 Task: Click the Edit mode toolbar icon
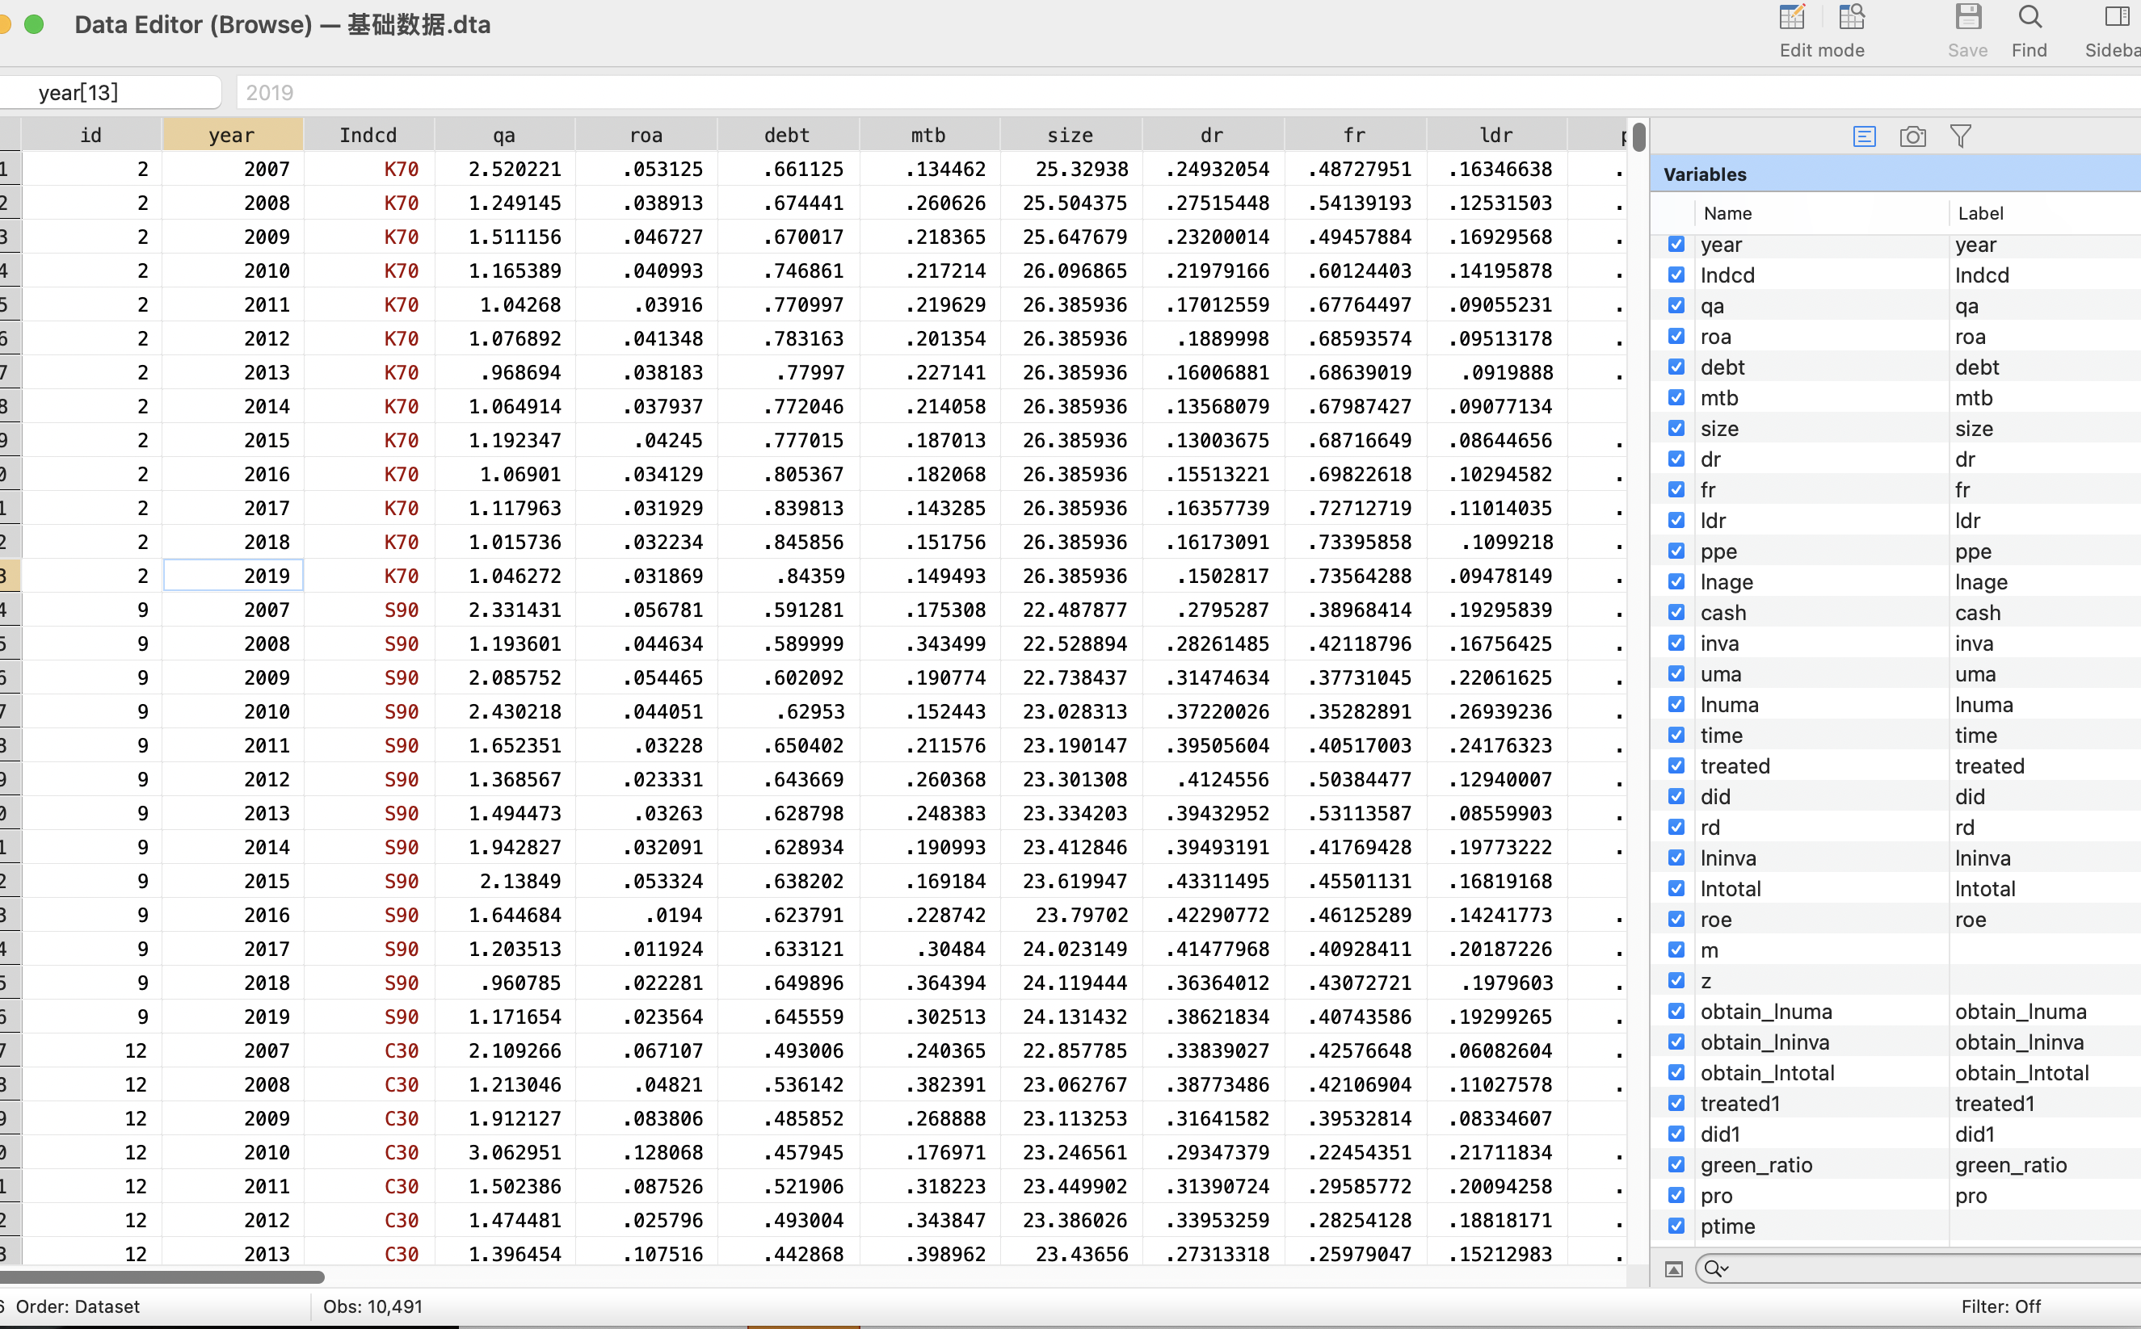1792,18
